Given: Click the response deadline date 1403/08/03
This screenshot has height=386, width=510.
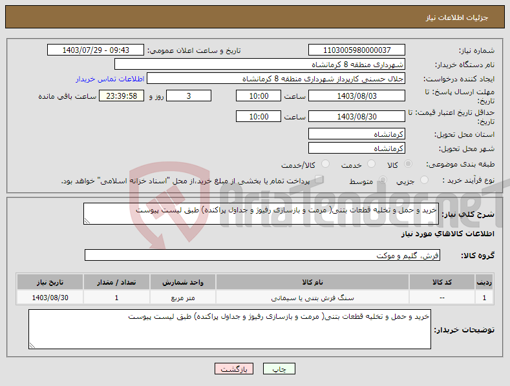Looking at the screenshot, I should (356, 96).
